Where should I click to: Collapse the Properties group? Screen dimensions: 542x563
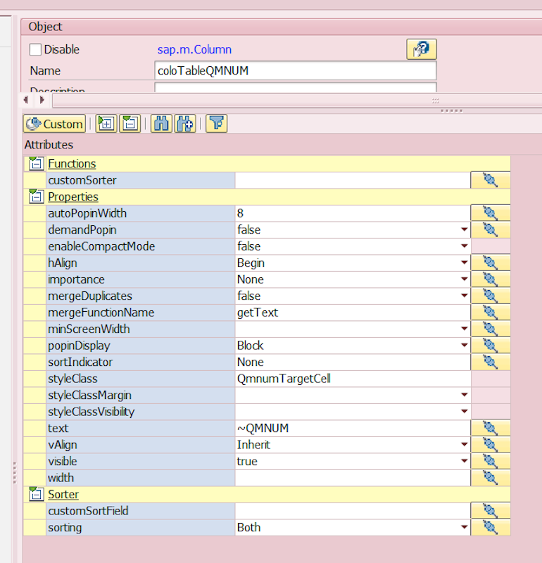tap(37, 196)
